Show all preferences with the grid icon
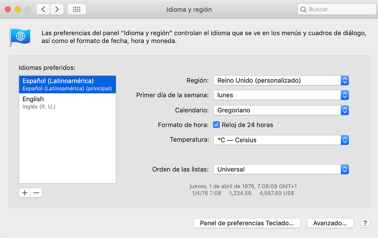378x238 pixels. point(77,9)
